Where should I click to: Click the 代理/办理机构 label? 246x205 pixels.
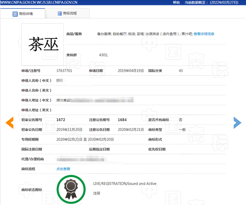tap(32, 159)
